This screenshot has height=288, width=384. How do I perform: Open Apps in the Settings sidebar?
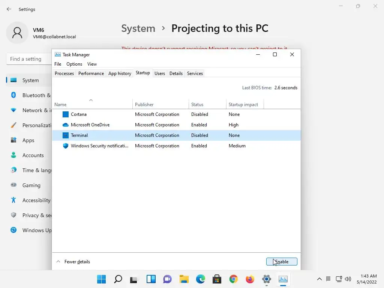[x=29, y=140]
